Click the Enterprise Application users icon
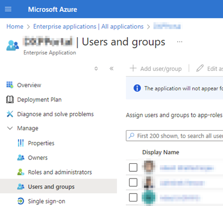 [12, 45]
